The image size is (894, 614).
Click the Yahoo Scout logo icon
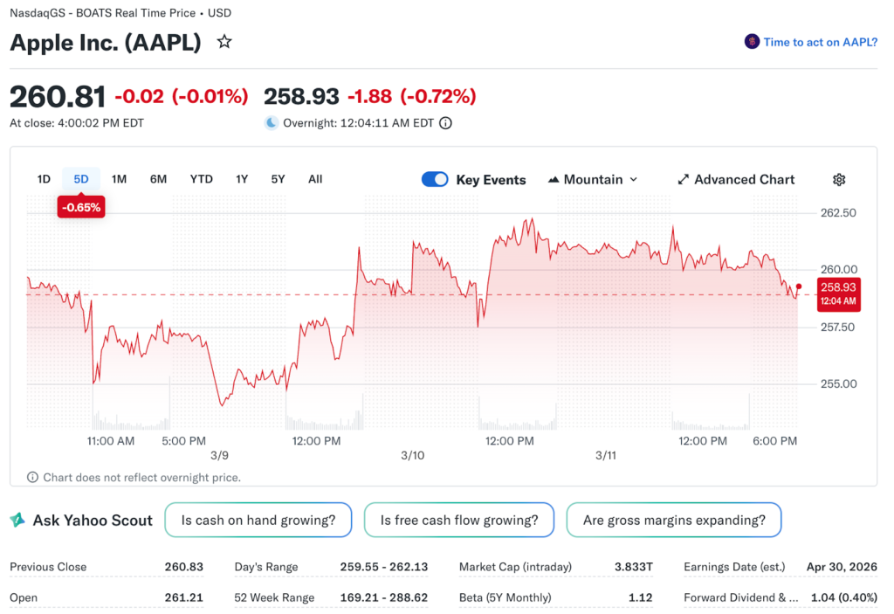(17, 521)
